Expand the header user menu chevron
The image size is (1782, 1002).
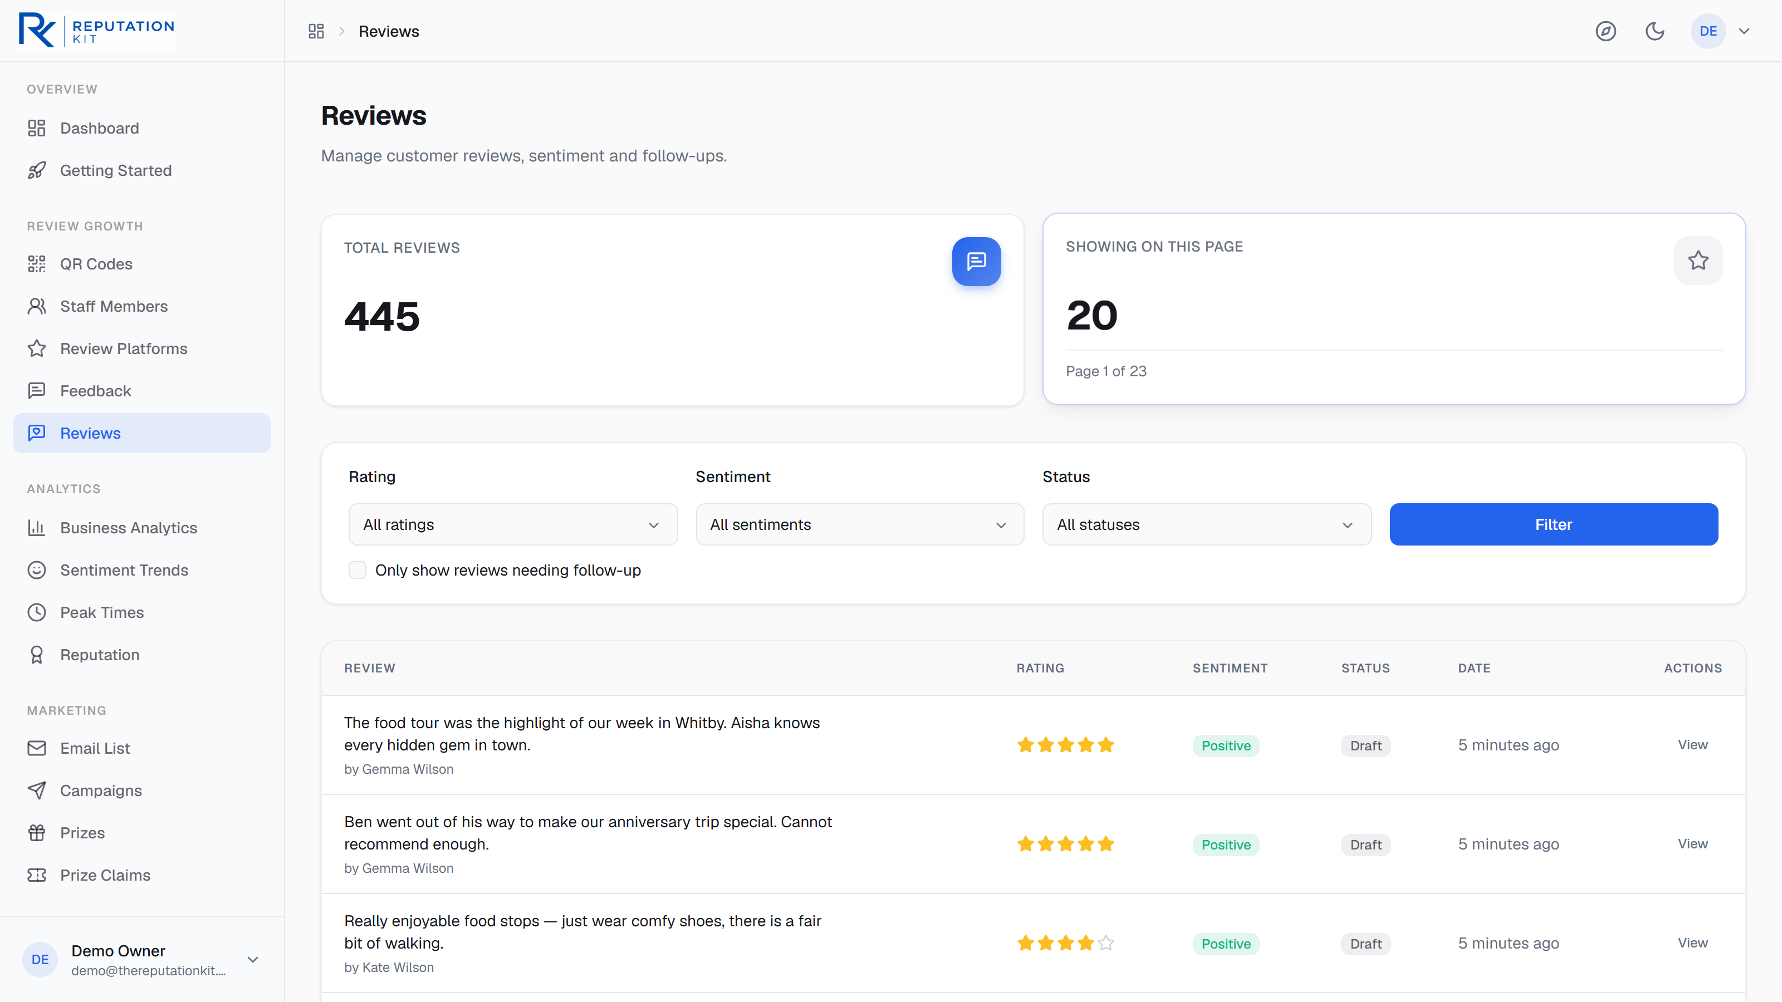click(x=1744, y=31)
